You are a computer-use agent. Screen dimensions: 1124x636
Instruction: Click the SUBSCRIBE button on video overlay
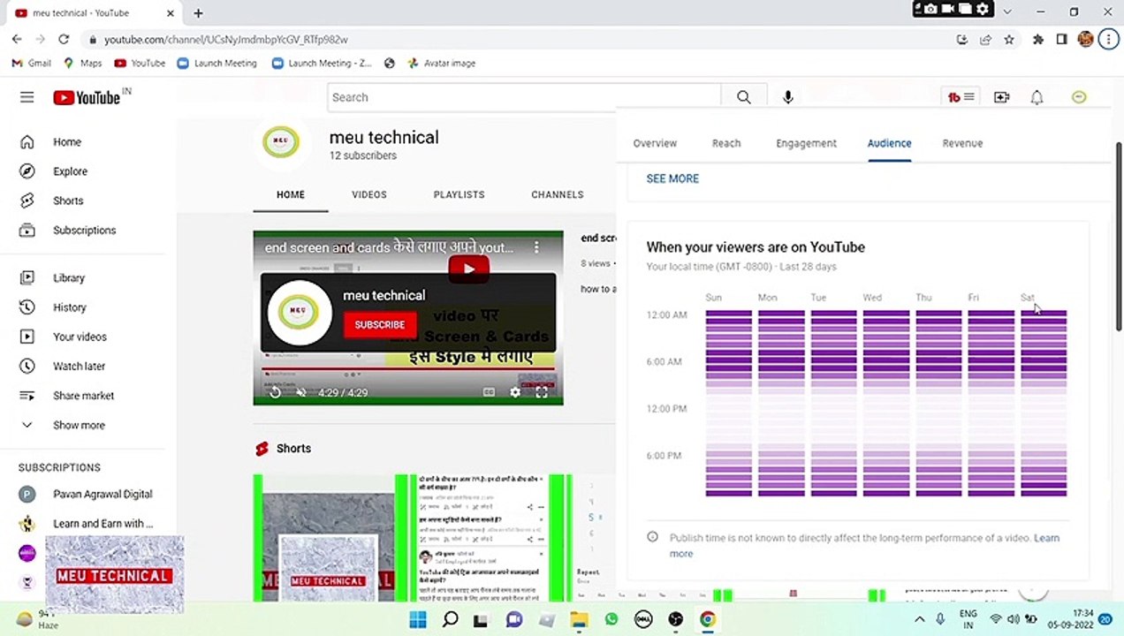(x=380, y=324)
